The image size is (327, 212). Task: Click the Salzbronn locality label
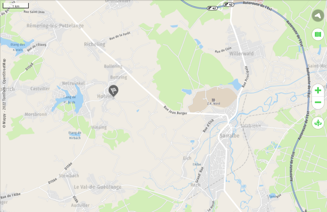(x=251, y=126)
